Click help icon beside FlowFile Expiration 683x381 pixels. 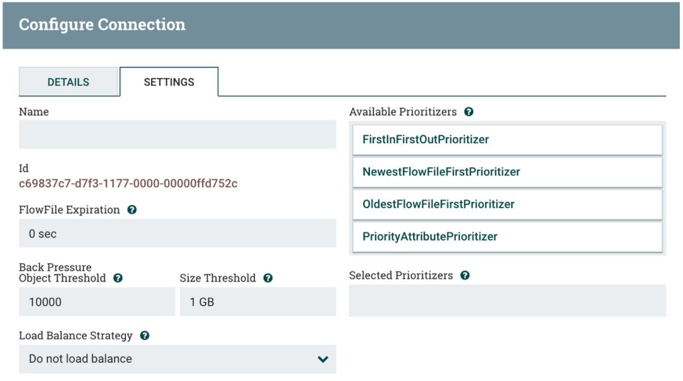132,210
